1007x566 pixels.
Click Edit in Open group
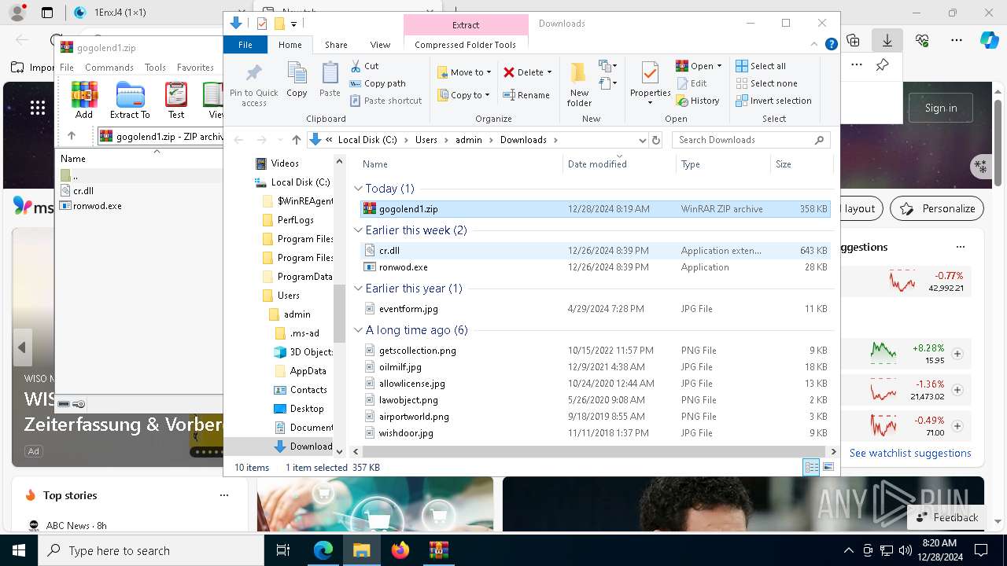(x=692, y=83)
